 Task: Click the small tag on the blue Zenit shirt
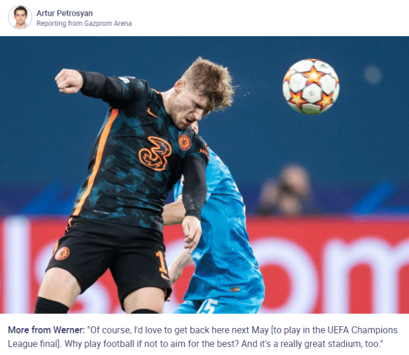pos(235,289)
